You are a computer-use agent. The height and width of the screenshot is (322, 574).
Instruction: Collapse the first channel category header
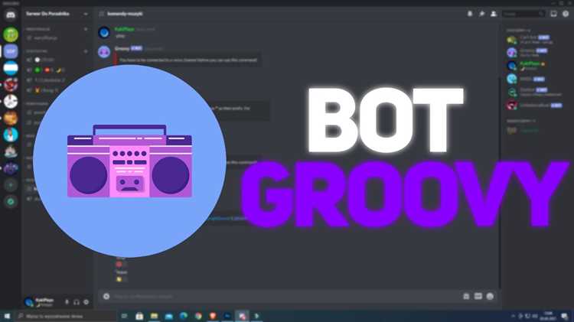point(38,29)
